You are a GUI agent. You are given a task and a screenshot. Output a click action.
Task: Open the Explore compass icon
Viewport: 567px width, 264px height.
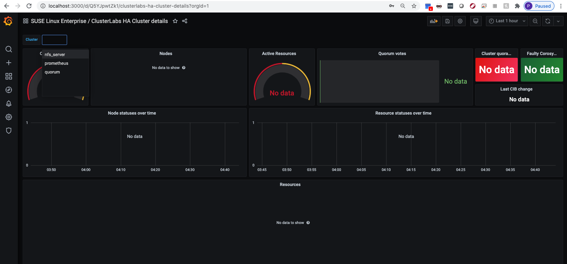(9, 90)
